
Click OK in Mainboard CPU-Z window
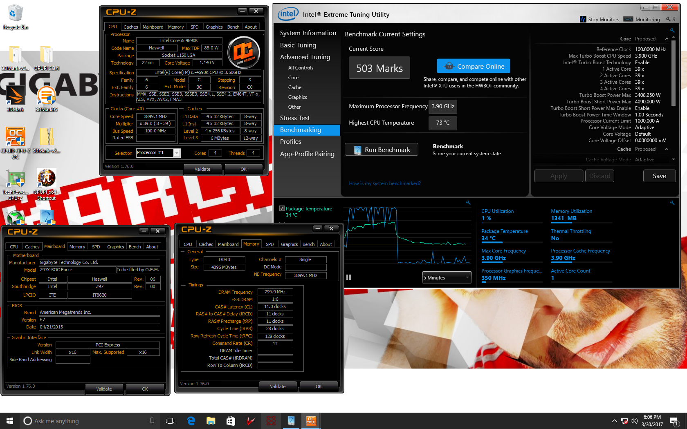pyautogui.click(x=145, y=389)
